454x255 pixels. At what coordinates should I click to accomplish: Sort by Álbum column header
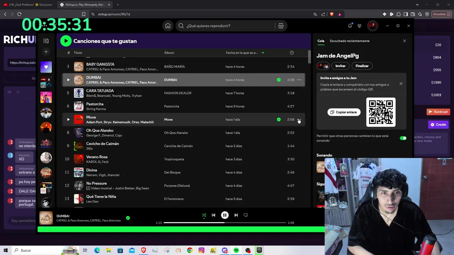click(169, 53)
